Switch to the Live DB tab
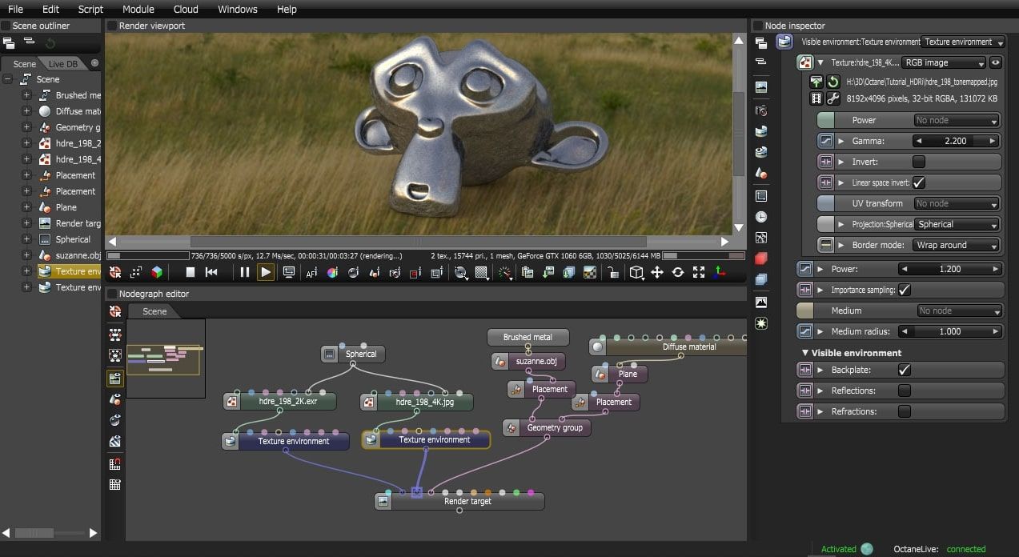Image resolution: width=1019 pixels, height=557 pixels. point(63,63)
